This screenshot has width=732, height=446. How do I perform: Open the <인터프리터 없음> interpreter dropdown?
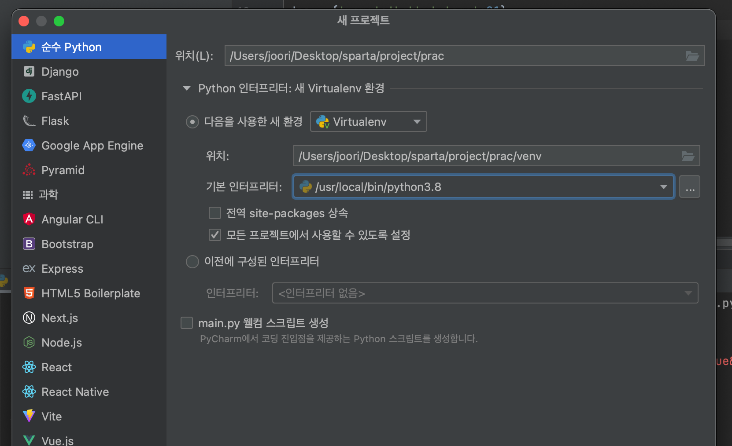tap(485, 293)
